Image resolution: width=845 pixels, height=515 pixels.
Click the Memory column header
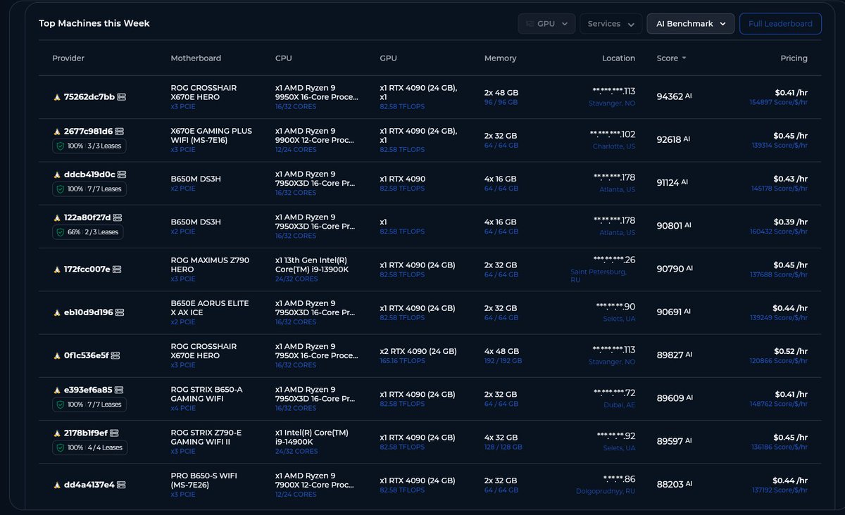[500, 58]
